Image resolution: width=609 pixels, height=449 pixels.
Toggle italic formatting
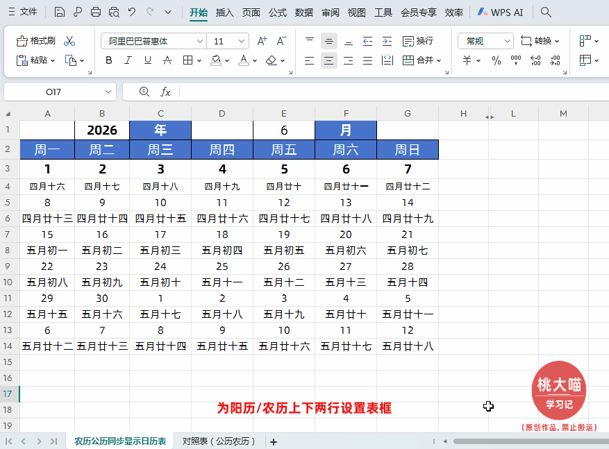click(x=127, y=61)
